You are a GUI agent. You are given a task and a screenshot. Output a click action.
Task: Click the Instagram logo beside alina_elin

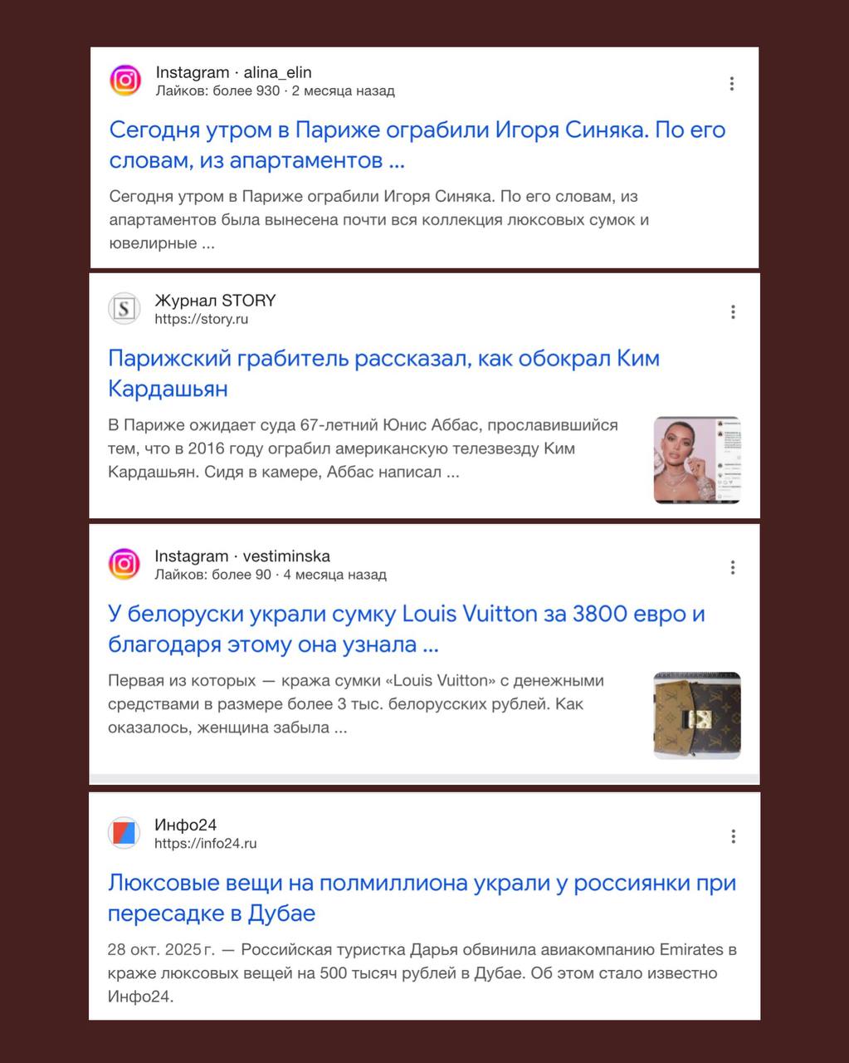pos(125,81)
